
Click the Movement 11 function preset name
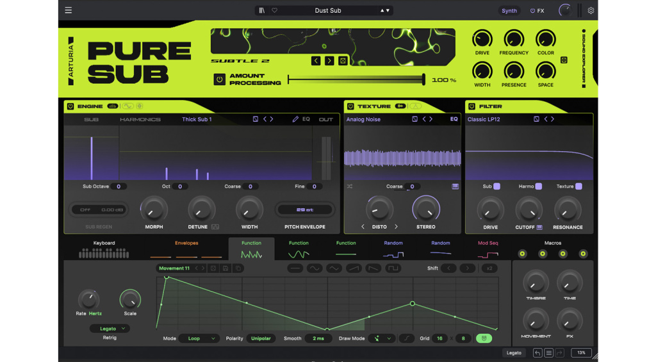[x=174, y=268]
